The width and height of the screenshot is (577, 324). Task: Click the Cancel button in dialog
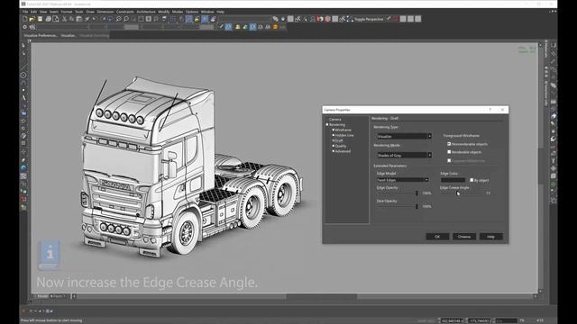pyautogui.click(x=464, y=237)
